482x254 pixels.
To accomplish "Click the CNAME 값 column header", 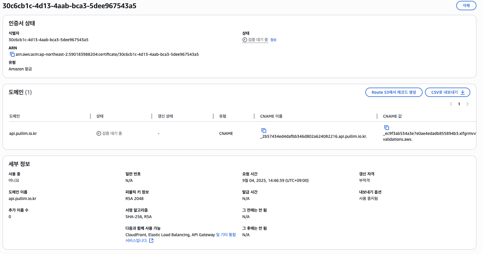I will tap(392, 116).
